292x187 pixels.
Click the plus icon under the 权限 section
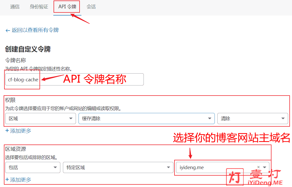(x=7, y=131)
